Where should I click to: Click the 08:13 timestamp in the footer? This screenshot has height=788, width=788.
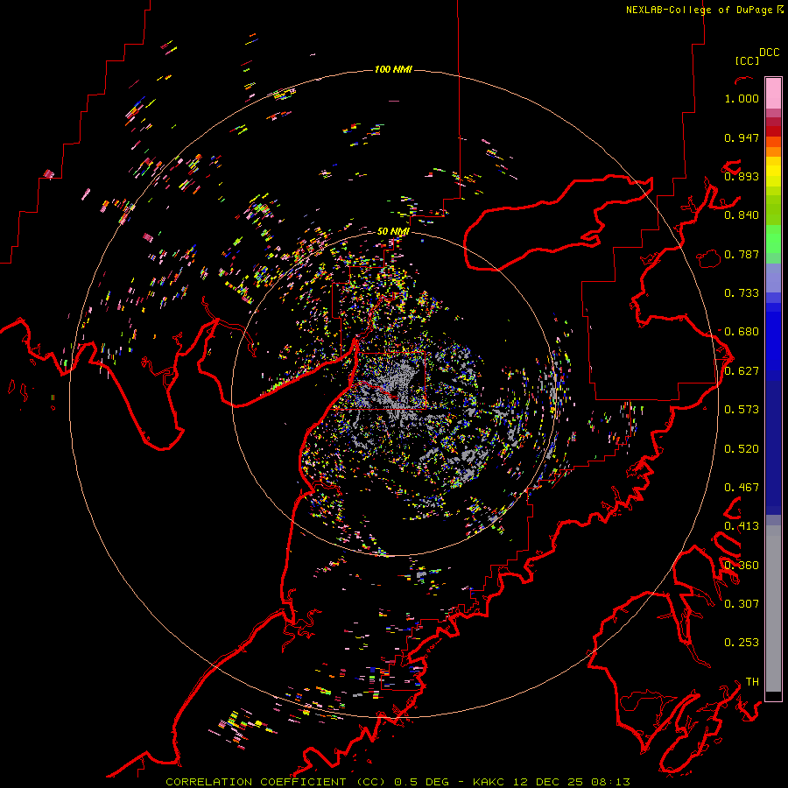610,782
